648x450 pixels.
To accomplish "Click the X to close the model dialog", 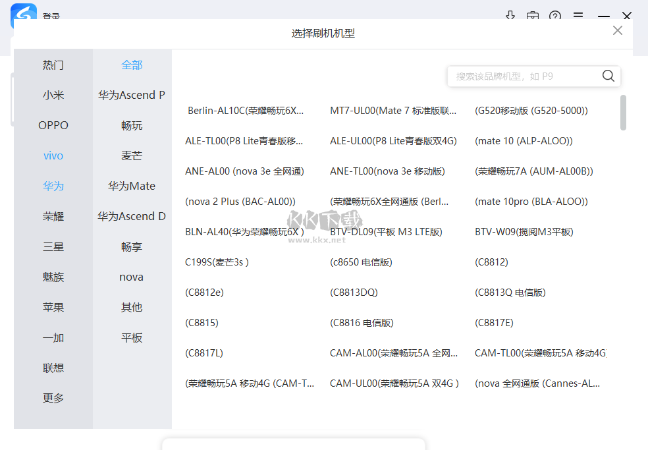I will (617, 30).
